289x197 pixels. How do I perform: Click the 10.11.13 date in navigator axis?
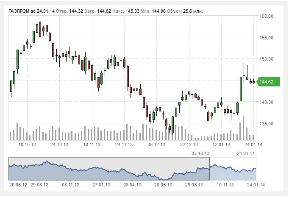(225, 185)
